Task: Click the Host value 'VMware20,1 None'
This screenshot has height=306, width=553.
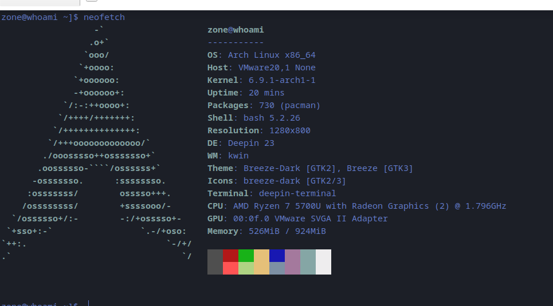Action: click(x=277, y=67)
